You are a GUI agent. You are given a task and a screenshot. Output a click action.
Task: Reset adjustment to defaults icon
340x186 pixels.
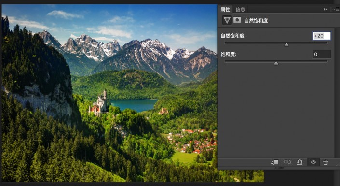click(x=299, y=162)
